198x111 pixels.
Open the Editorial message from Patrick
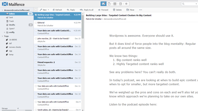(x=57, y=24)
